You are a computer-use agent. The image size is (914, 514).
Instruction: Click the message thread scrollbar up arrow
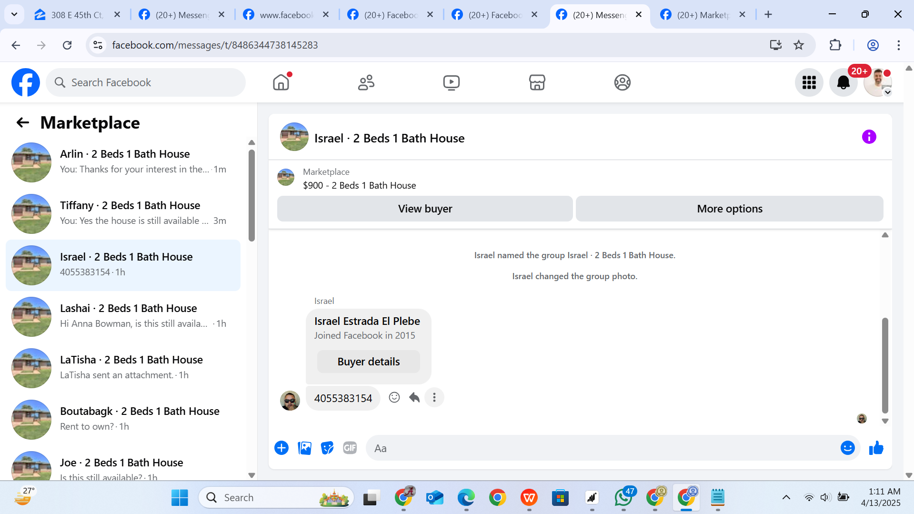885,235
